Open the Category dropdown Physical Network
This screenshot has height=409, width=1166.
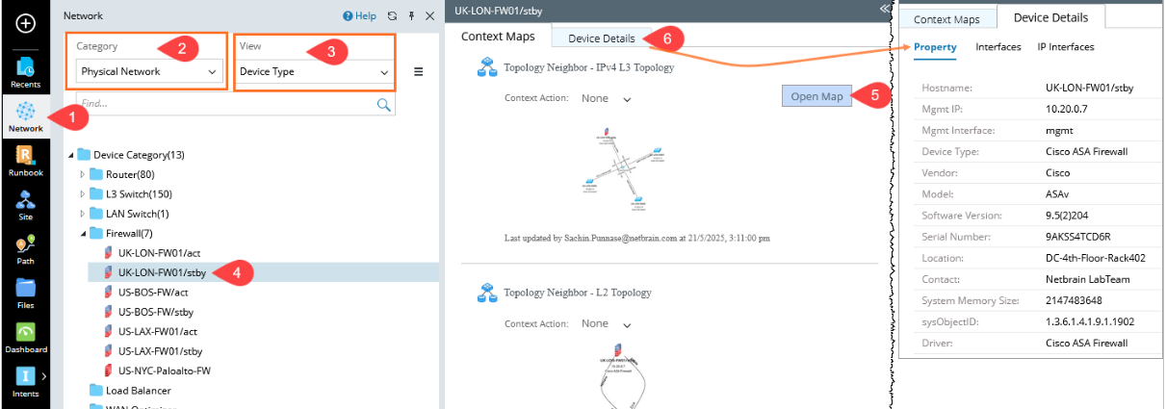click(x=148, y=71)
